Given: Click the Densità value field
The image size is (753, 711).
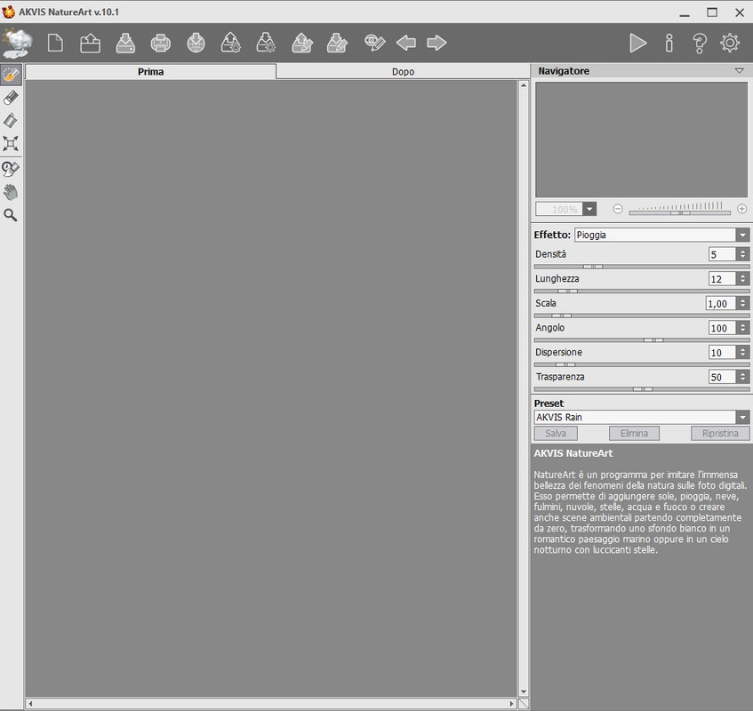Looking at the screenshot, I should pos(722,254).
